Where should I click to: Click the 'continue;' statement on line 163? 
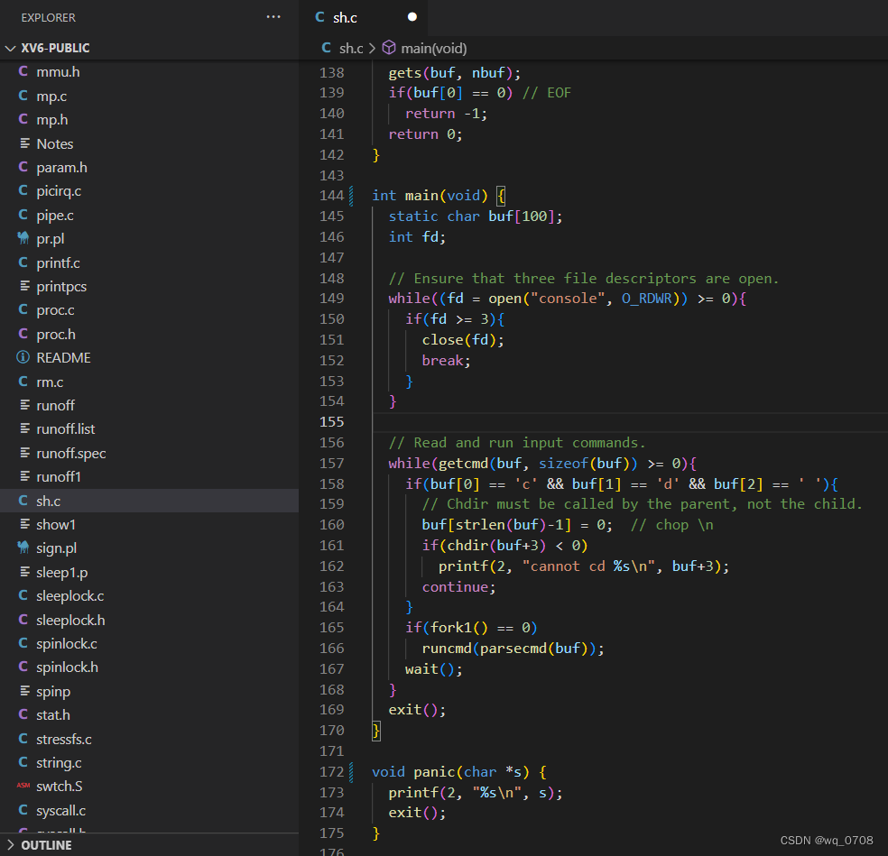[458, 586]
